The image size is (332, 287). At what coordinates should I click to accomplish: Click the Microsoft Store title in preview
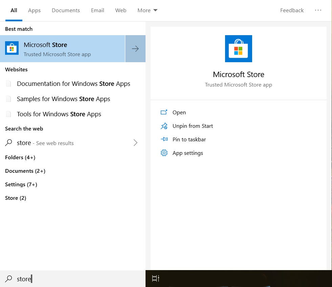click(x=238, y=74)
